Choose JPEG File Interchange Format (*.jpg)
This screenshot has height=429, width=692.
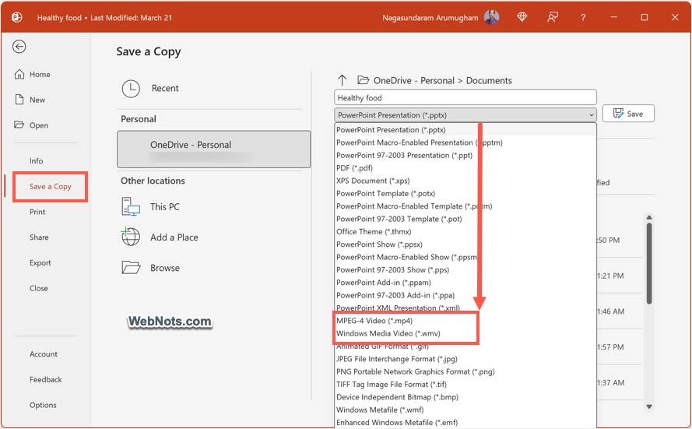[x=465, y=359]
